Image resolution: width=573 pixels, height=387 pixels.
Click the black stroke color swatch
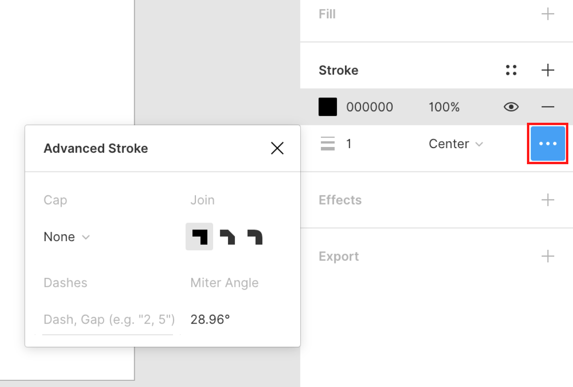pos(327,107)
